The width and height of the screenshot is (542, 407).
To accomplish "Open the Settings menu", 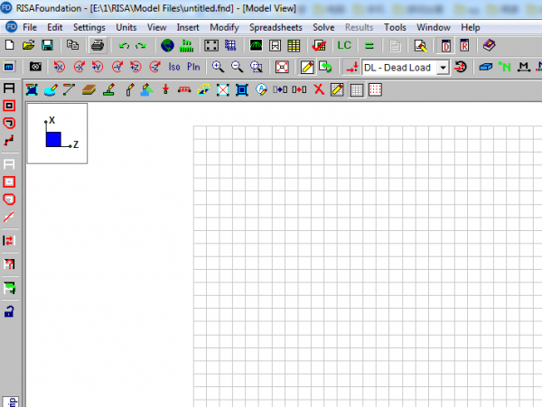I will (89, 27).
